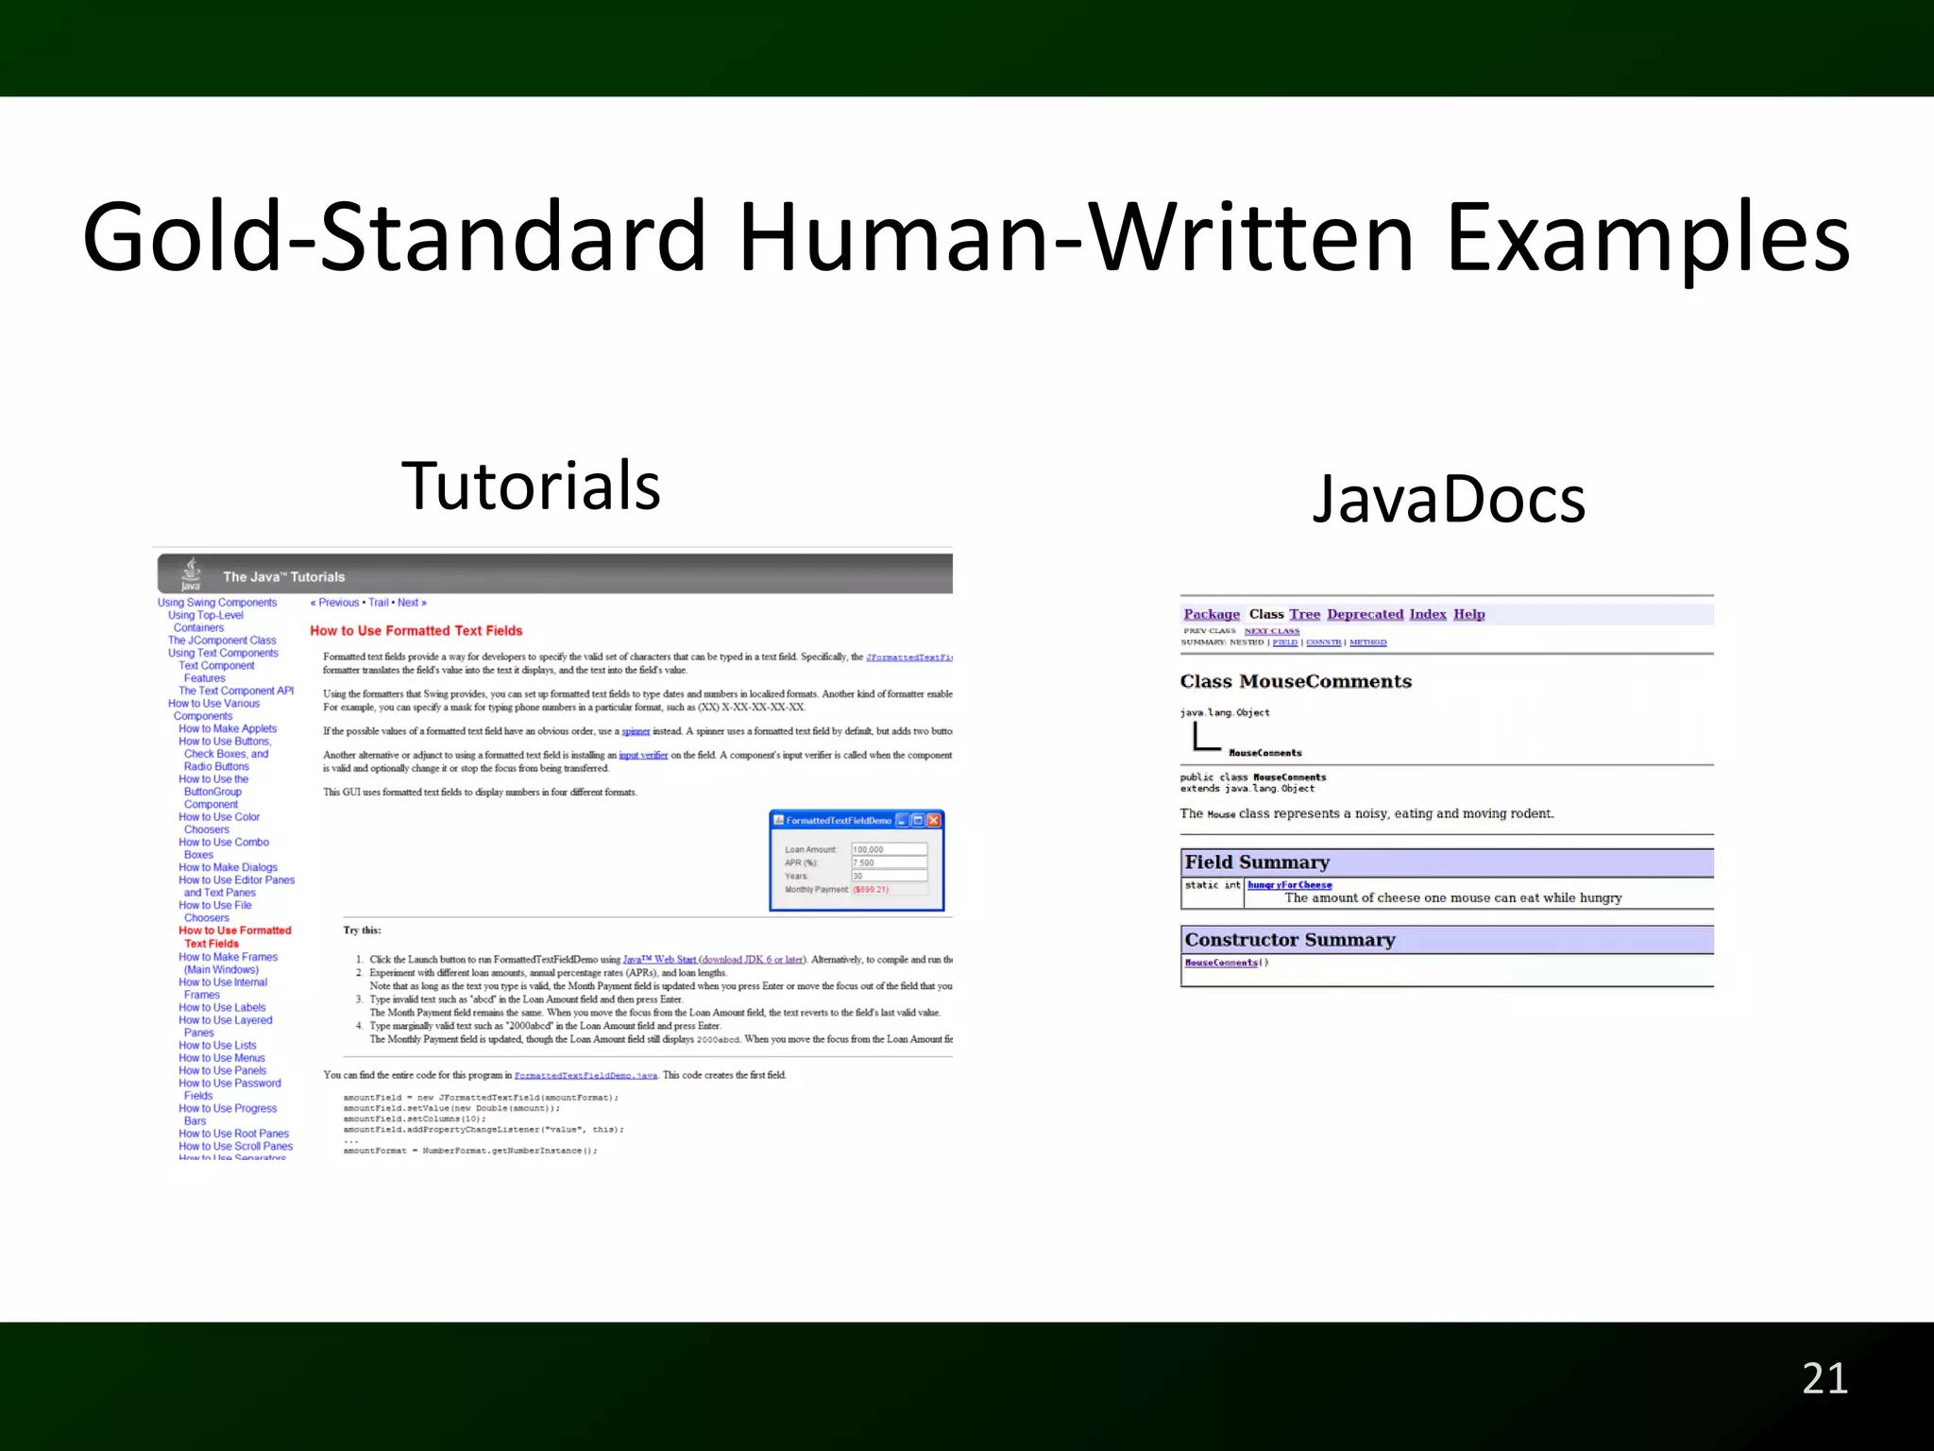1934x1451 pixels.
Task: Click the FormattedTextFieldDemo window close button
Action: pyautogui.click(x=933, y=820)
